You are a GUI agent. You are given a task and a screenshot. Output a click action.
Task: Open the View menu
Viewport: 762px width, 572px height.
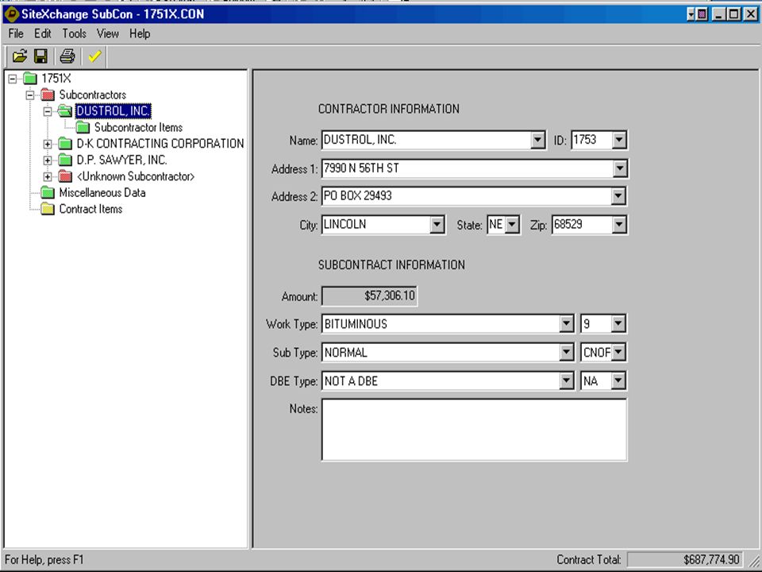click(107, 33)
